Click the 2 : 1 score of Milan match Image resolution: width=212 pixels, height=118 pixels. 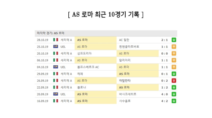(x=164, y=40)
